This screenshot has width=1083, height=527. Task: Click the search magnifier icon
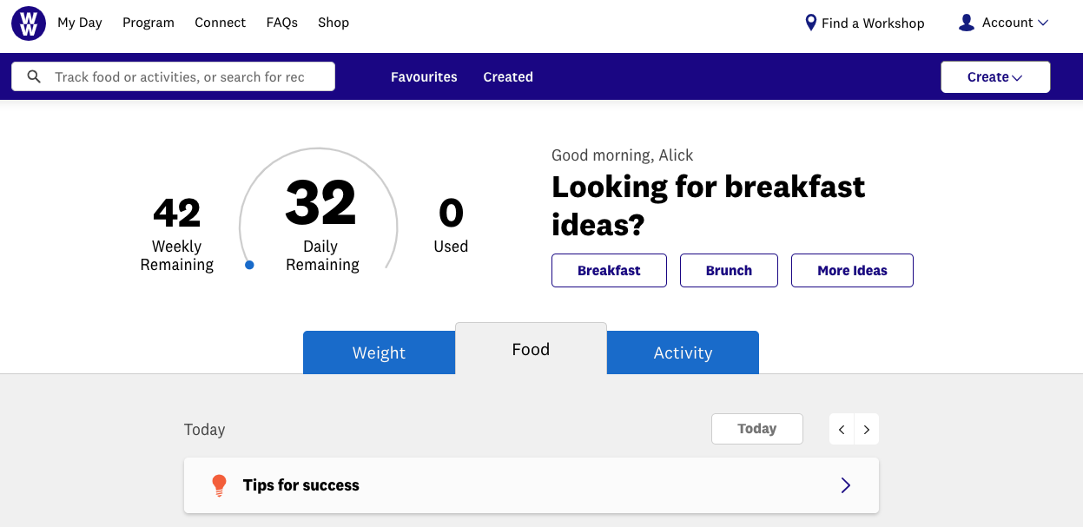tap(35, 77)
